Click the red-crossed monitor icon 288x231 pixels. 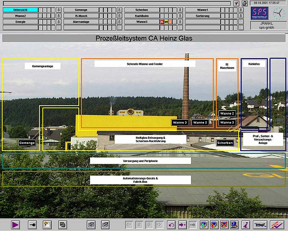224,225
